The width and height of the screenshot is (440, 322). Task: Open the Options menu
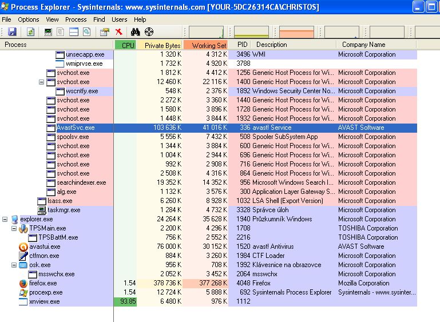pyautogui.click(x=29, y=19)
